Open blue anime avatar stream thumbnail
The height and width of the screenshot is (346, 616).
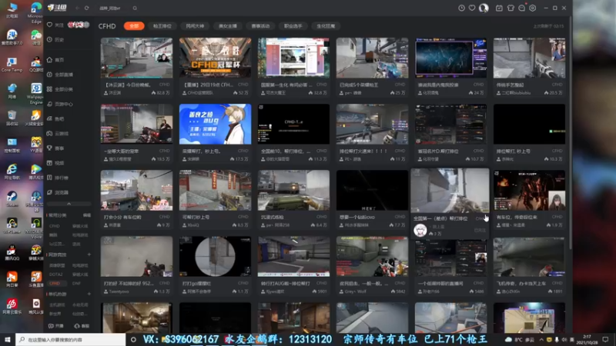tap(216, 124)
